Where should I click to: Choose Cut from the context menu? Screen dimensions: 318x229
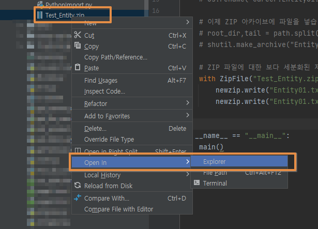[132, 35]
